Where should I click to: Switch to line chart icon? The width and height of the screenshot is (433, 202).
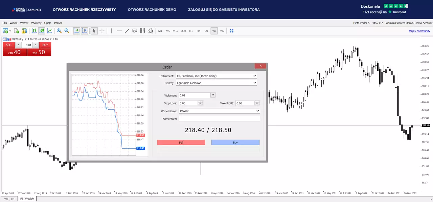pyautogui.click(x=50, y=31)
